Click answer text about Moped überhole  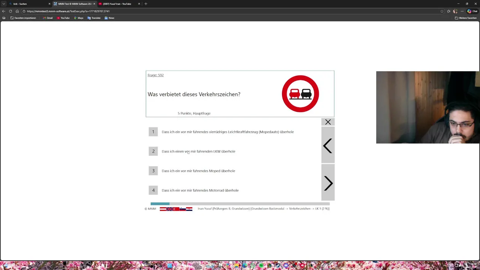(x=198, y=171)
